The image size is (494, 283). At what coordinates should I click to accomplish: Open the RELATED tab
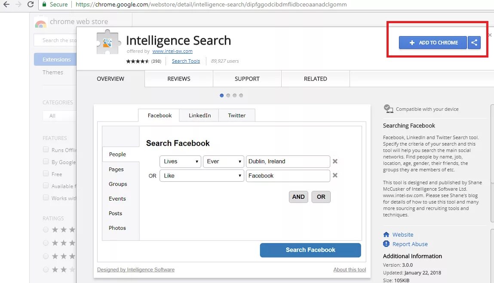pos(316,79)
